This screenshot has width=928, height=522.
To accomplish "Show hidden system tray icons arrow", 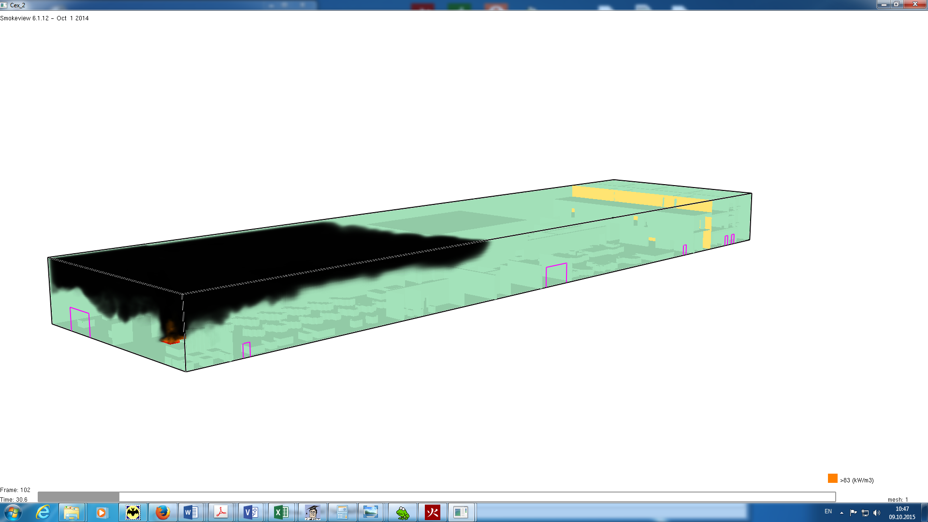I will (x=841, y=513).
